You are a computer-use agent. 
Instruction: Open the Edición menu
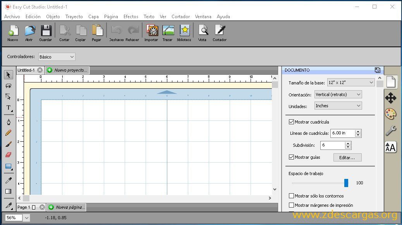[x=33, y=17]
